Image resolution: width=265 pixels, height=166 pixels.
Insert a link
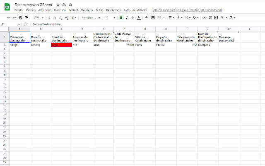click(204, 17)
